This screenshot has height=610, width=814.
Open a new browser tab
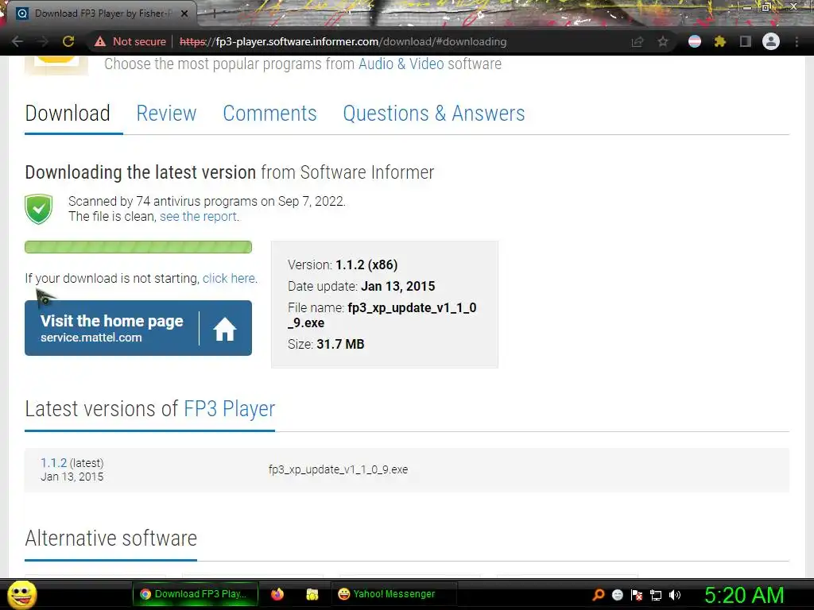coord(214,14)
